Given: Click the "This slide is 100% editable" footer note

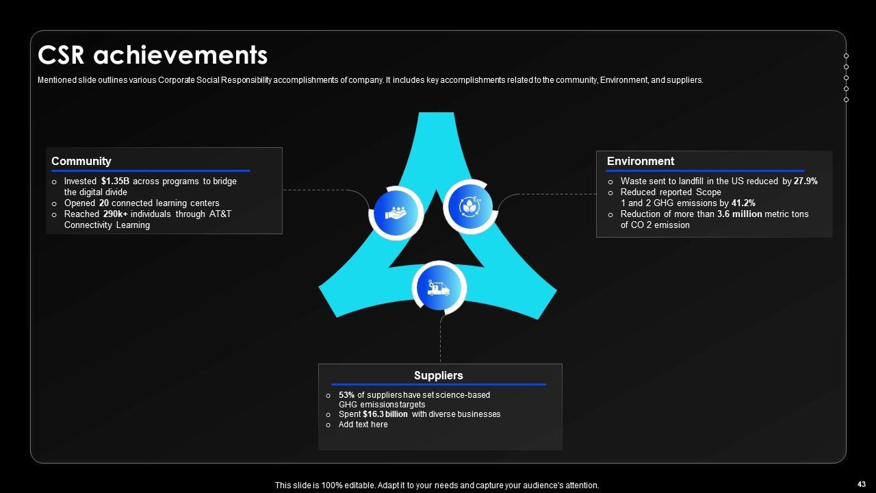Looking at the screenshot, I should [437, 485].
